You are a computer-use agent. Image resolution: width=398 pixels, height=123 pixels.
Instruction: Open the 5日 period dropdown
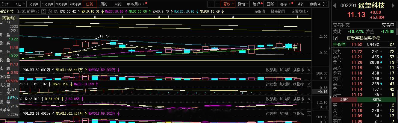[x=20, y=4]
